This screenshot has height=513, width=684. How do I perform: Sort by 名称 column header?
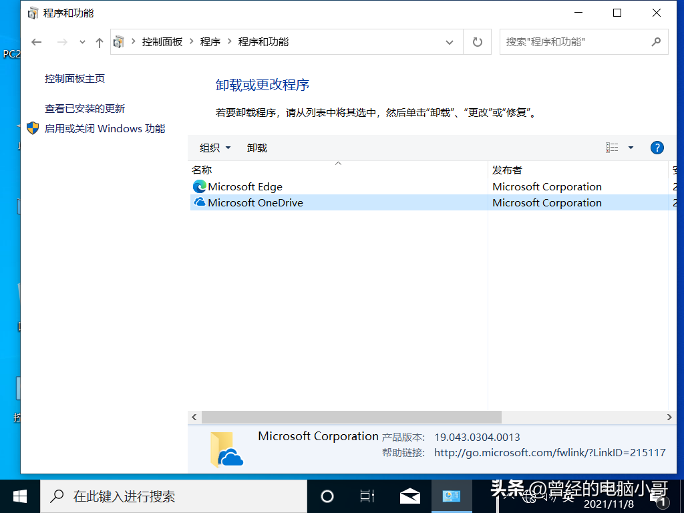coord(339,170)
